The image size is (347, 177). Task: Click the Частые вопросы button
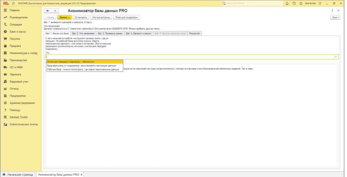point(101,17)
